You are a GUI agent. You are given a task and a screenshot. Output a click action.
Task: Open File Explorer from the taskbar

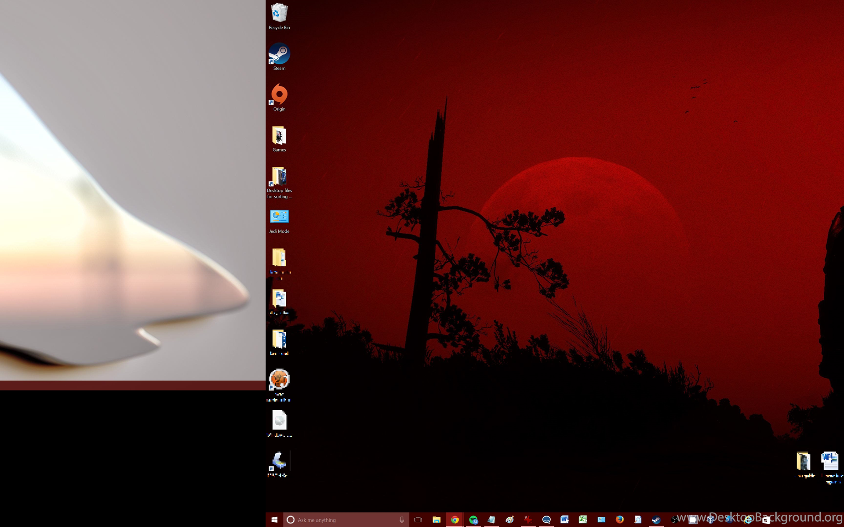[437, 520]
